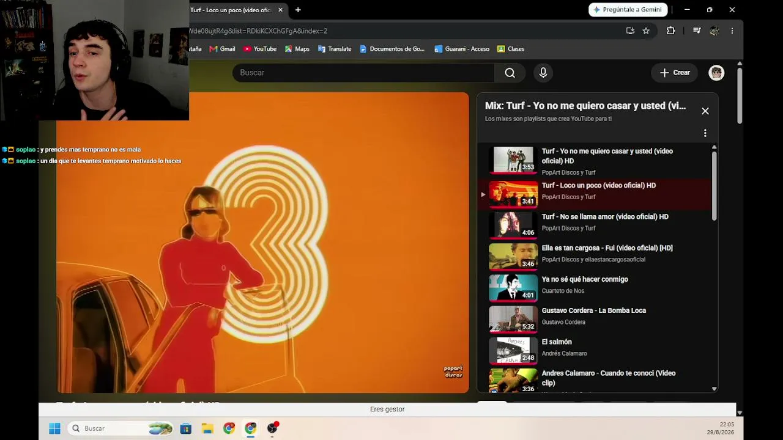Open the Chrome extensions puzzle icon
The height and width of the screenshot is (440, 783).
(x=670, y=31)
